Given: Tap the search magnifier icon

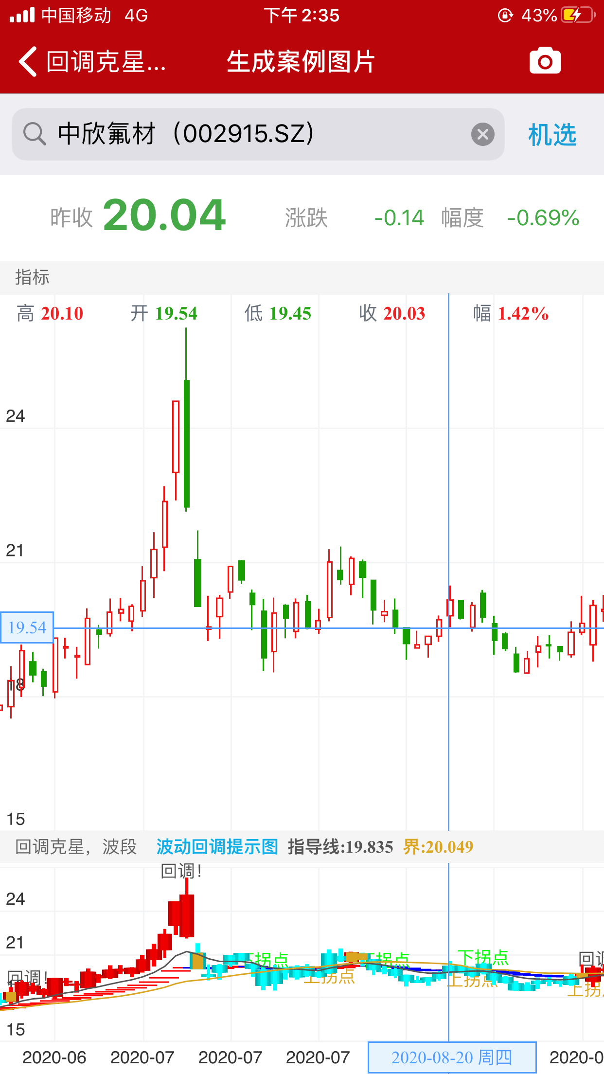Looking at the screenshot, I should (x=34, y=134).
